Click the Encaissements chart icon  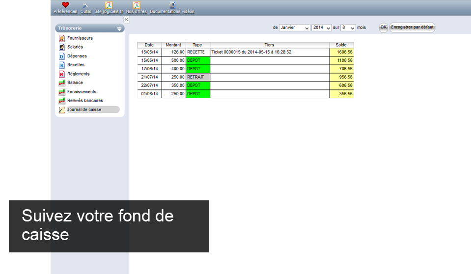coord(61,92)
